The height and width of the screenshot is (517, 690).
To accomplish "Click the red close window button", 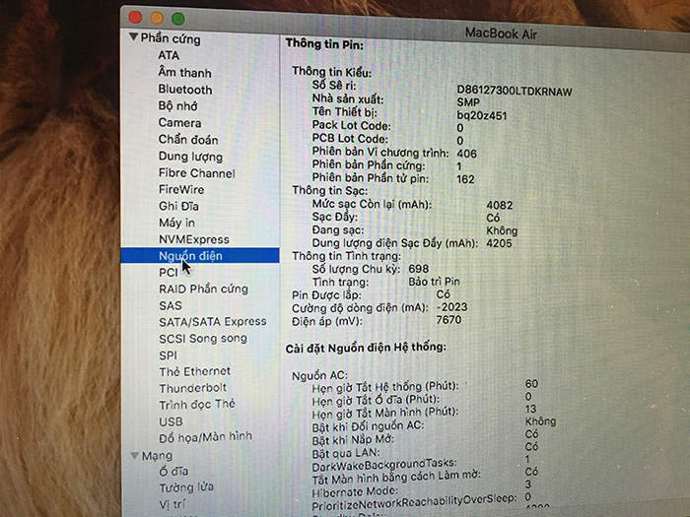I will [x=134, y=17].
